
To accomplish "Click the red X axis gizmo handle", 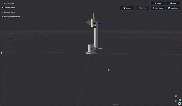I will coord(176,101).
